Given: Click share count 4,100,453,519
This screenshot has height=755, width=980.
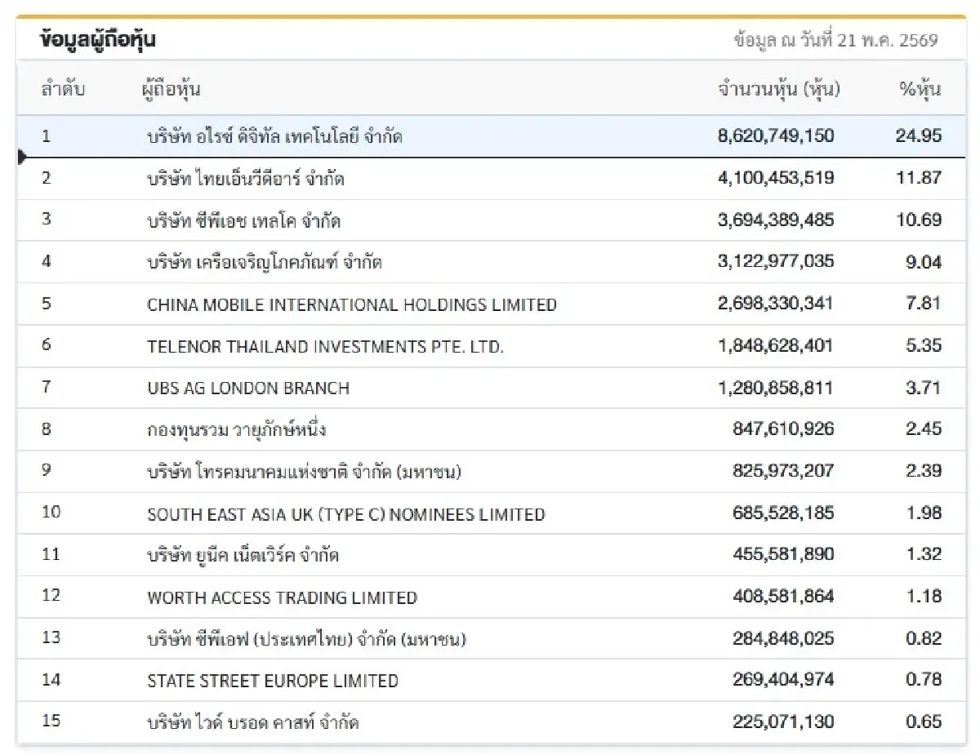Looking at the screenshot, I should [776, 177].
